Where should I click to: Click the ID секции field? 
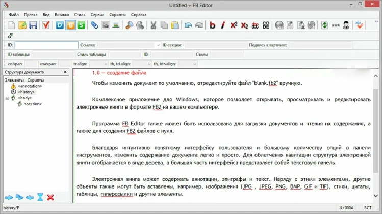(215, 45)
